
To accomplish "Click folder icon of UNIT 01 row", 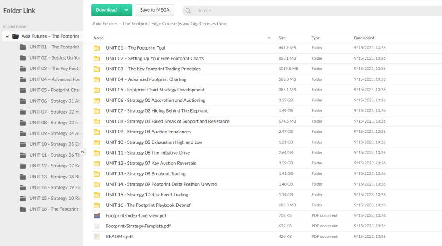I will (97, 48).
